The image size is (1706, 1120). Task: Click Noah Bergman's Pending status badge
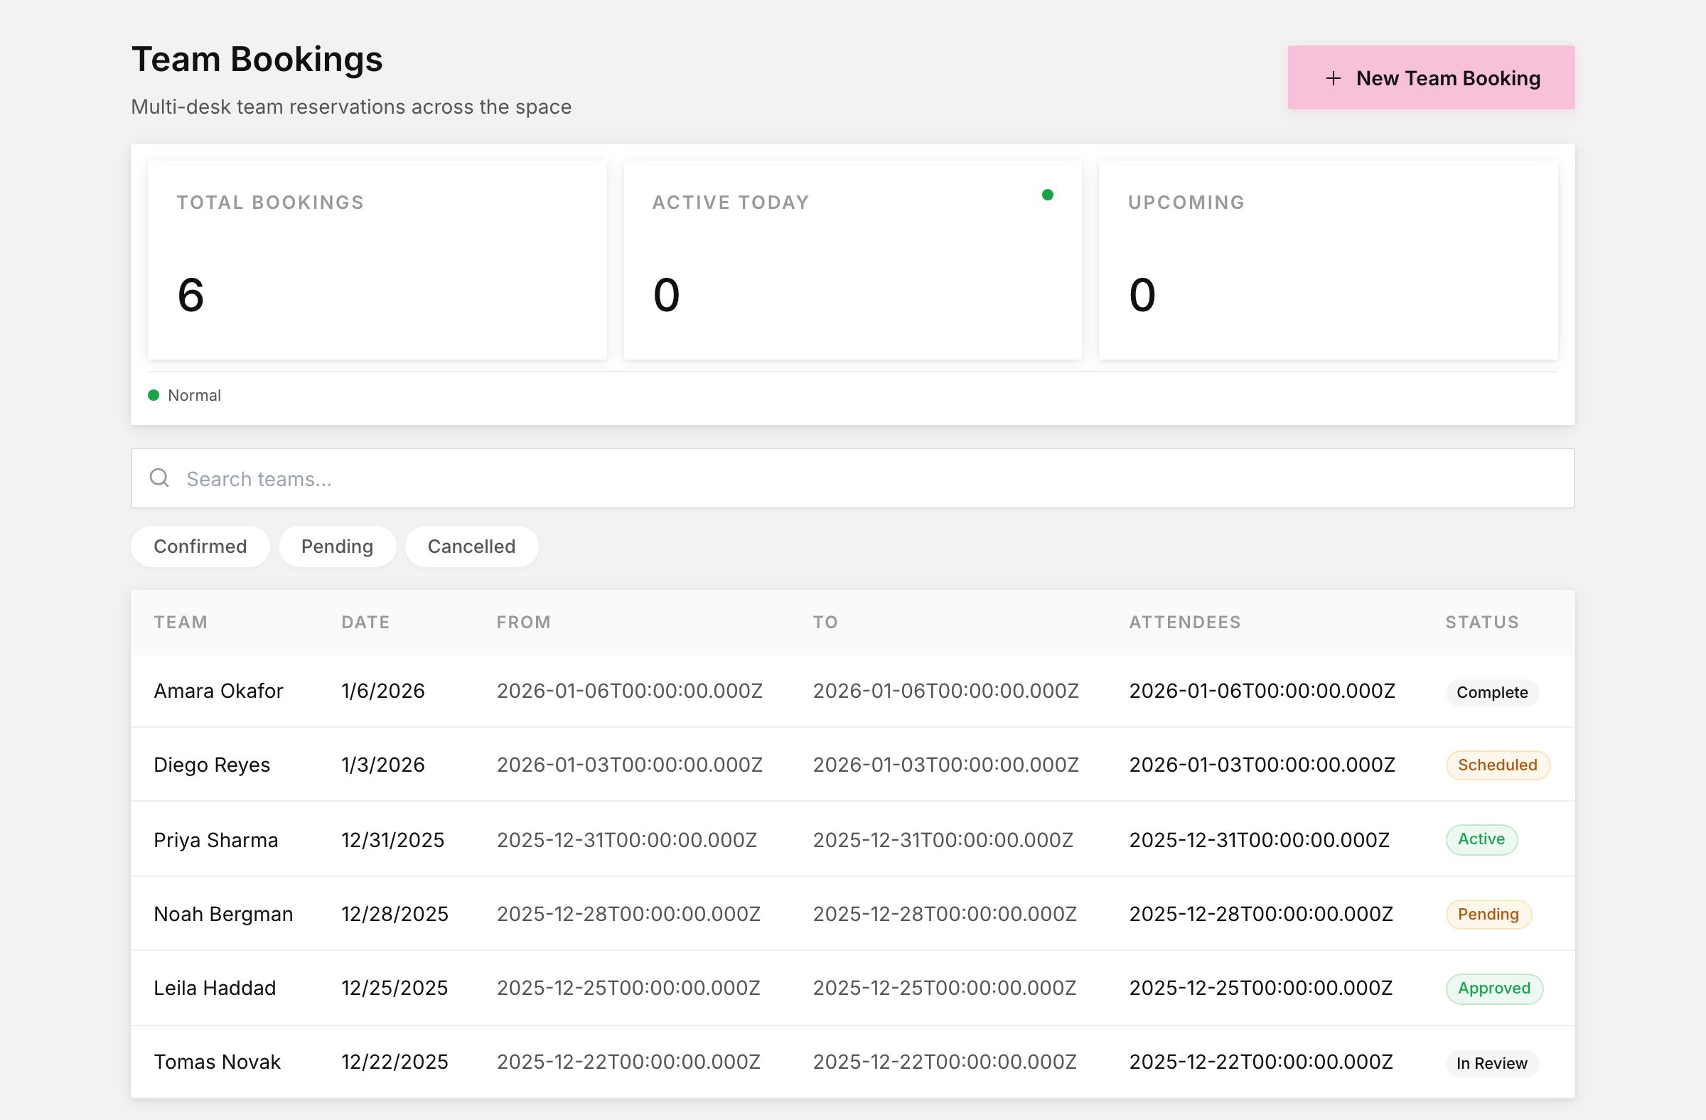[1488, 915]
